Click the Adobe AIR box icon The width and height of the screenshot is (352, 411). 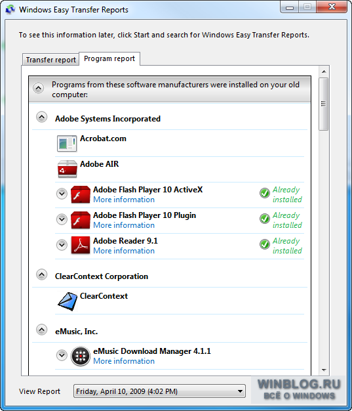pos(68,169)
